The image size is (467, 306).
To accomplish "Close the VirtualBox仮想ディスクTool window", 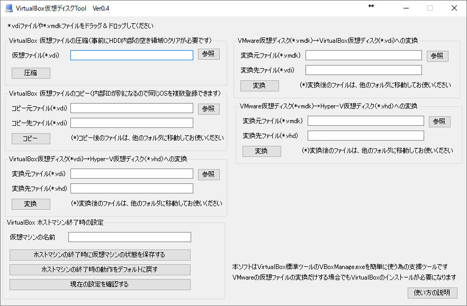I will (454, 8).
